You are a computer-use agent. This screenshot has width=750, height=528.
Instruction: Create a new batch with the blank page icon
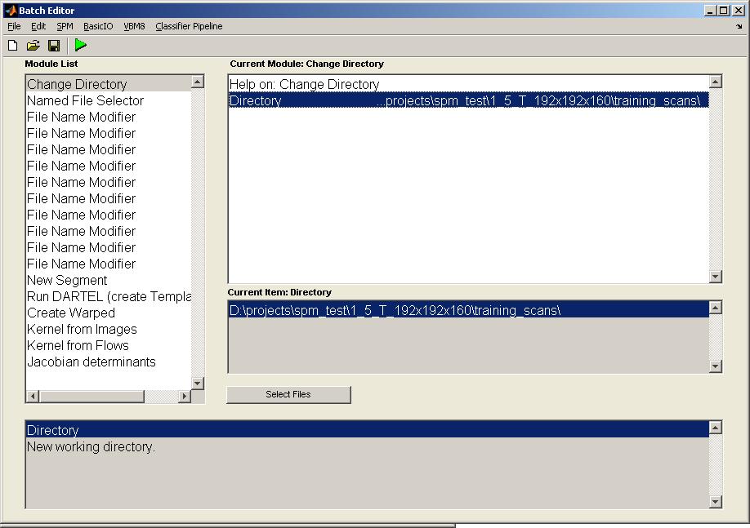(13, 46)
